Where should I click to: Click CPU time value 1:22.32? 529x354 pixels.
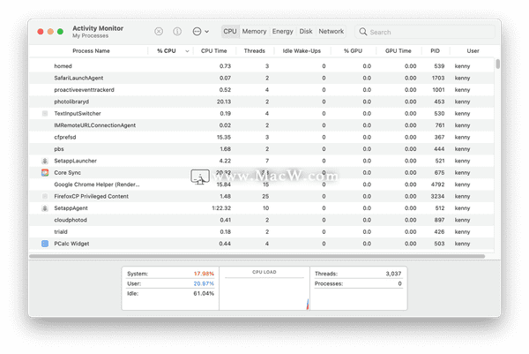coord(221,208)
